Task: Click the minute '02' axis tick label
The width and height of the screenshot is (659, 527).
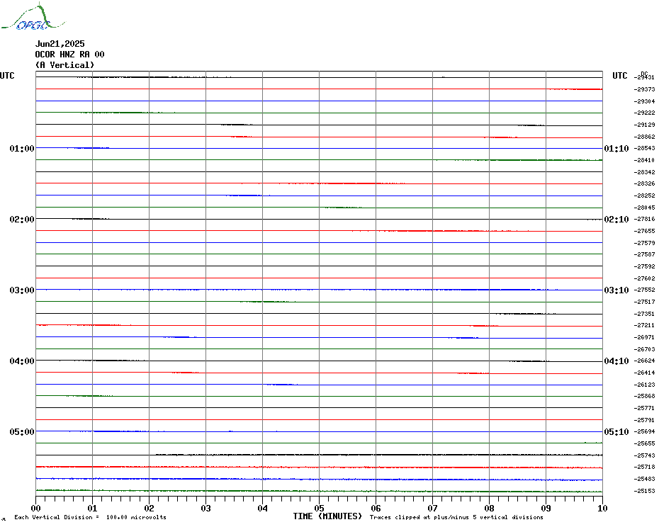Action: point(150,508)
